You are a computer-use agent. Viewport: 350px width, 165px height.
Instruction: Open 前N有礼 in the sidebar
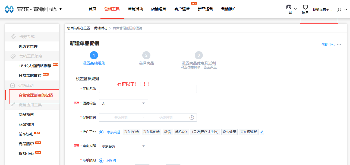tap(26, 134)
